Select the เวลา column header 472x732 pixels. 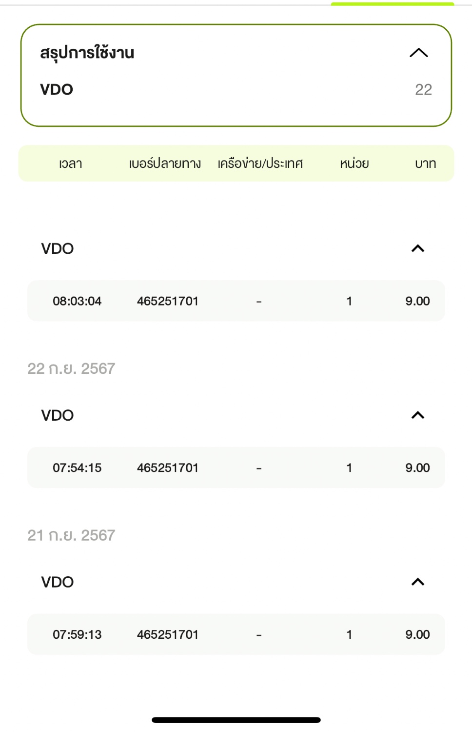[70, 163]
